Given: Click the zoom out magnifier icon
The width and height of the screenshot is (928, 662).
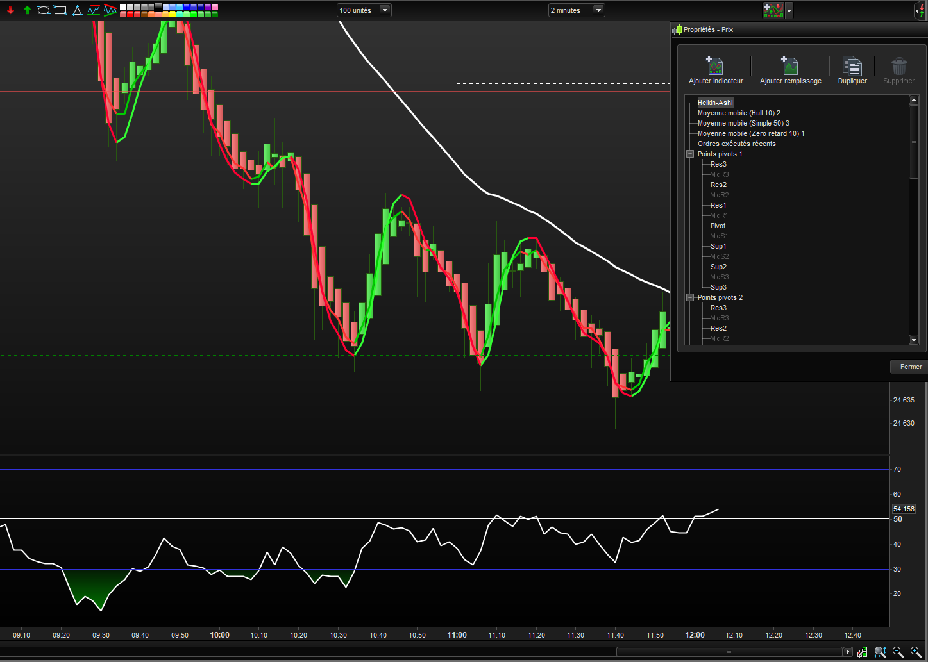Looking at the screenshot, I should click(898, 652).
